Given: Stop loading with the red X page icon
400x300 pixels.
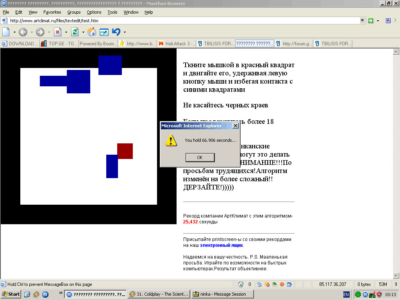Looking at the screenshot, I should [x=58, y=32].
